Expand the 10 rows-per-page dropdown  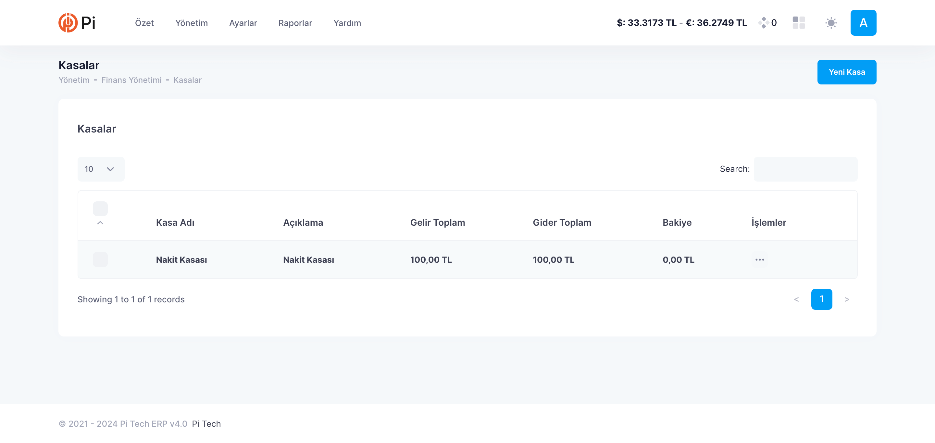[x=101, y=169]
